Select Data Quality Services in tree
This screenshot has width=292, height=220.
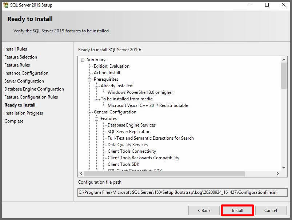(x=127, y=145)
